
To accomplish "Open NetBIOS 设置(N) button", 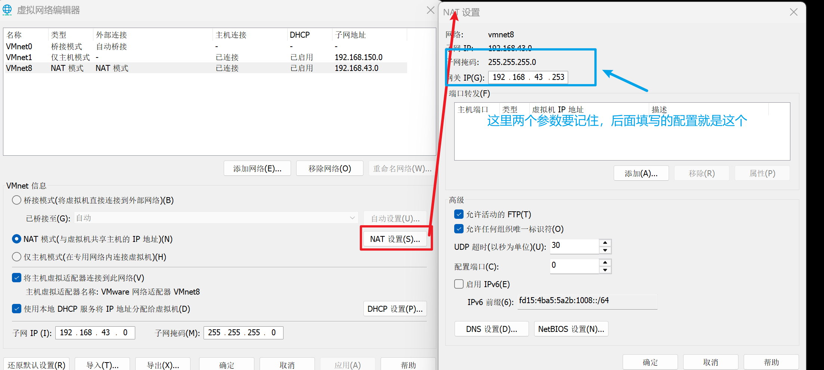I will pyautogui.click(x=571, y=329).
